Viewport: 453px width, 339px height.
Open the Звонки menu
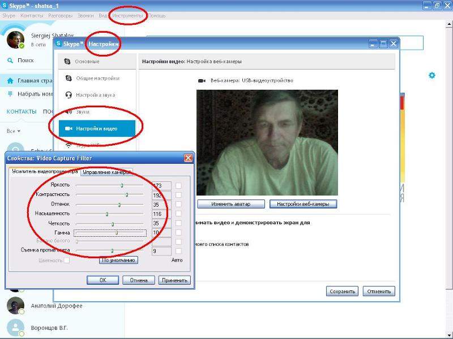[x=86, y=16]
